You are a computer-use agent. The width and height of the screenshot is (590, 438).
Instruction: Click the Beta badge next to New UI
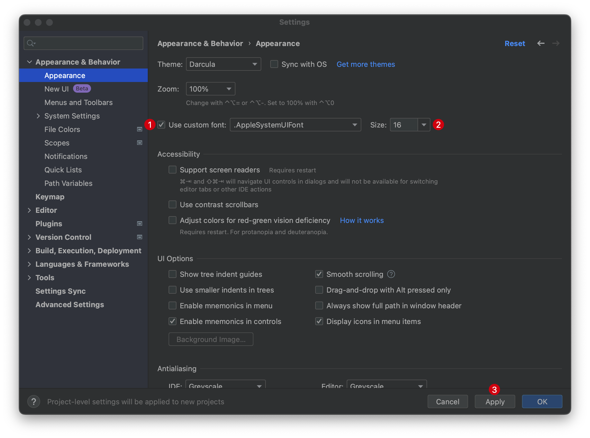click(82, 88)
